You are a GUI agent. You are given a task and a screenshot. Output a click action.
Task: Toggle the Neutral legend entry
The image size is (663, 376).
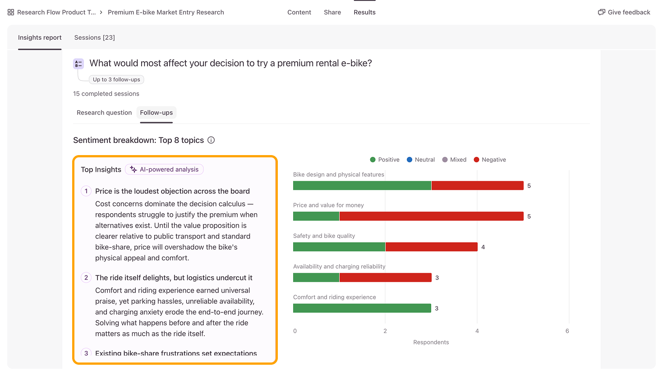click(421, 160)
